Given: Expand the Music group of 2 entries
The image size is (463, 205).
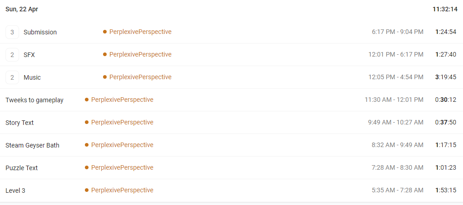Looking at the screenshot, I should coord(12,77).
